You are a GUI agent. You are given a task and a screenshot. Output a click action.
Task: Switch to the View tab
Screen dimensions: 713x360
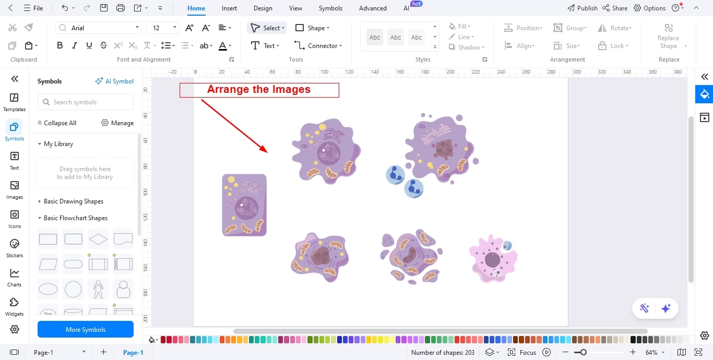coord(295,8)
